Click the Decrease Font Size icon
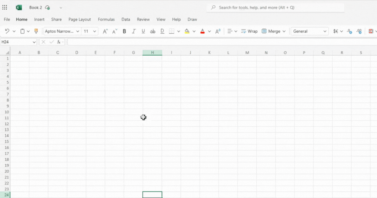 pos(115,31)
